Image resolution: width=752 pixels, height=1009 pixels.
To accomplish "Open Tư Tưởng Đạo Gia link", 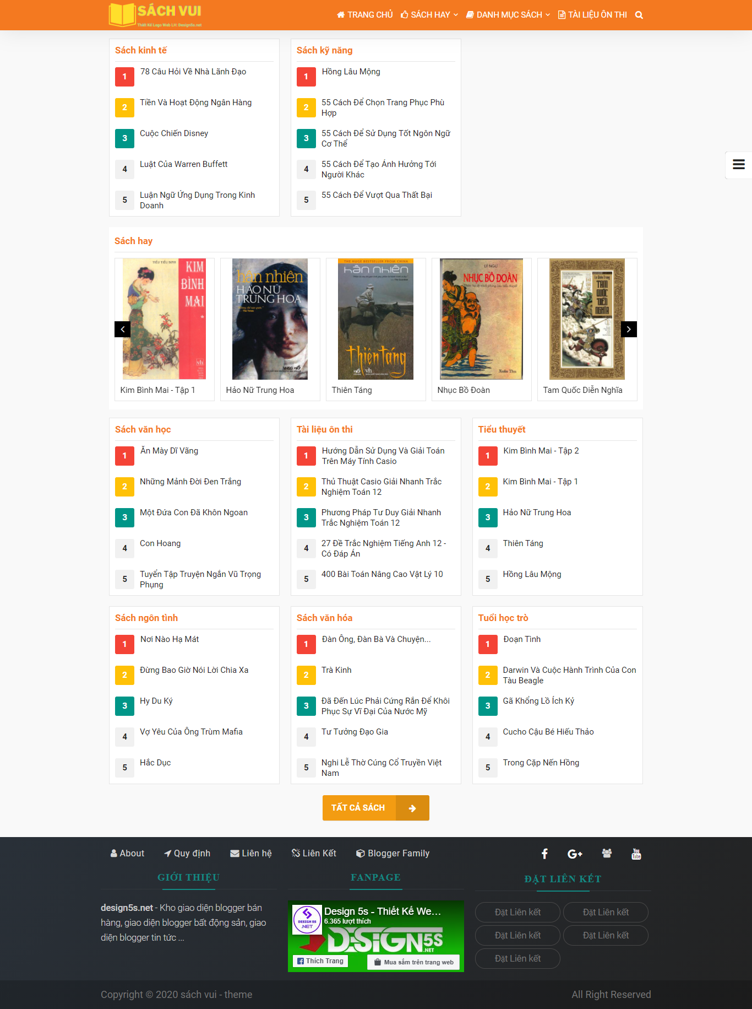I will click(x=355, y=732).
